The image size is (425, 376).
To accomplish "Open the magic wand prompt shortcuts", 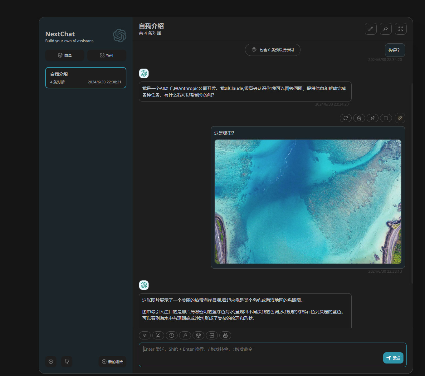I will point(185,335).
